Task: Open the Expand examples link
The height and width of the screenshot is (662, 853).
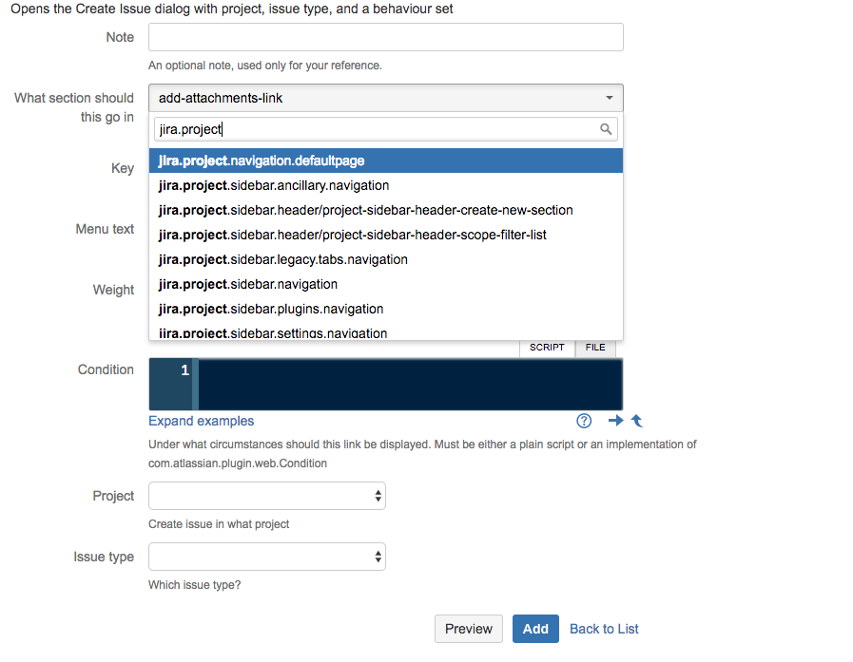Action: pyautogui.click(x=202, y=421)
